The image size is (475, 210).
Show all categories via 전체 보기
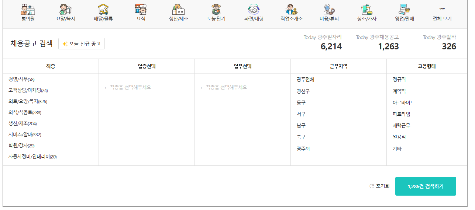coord(442,18)
